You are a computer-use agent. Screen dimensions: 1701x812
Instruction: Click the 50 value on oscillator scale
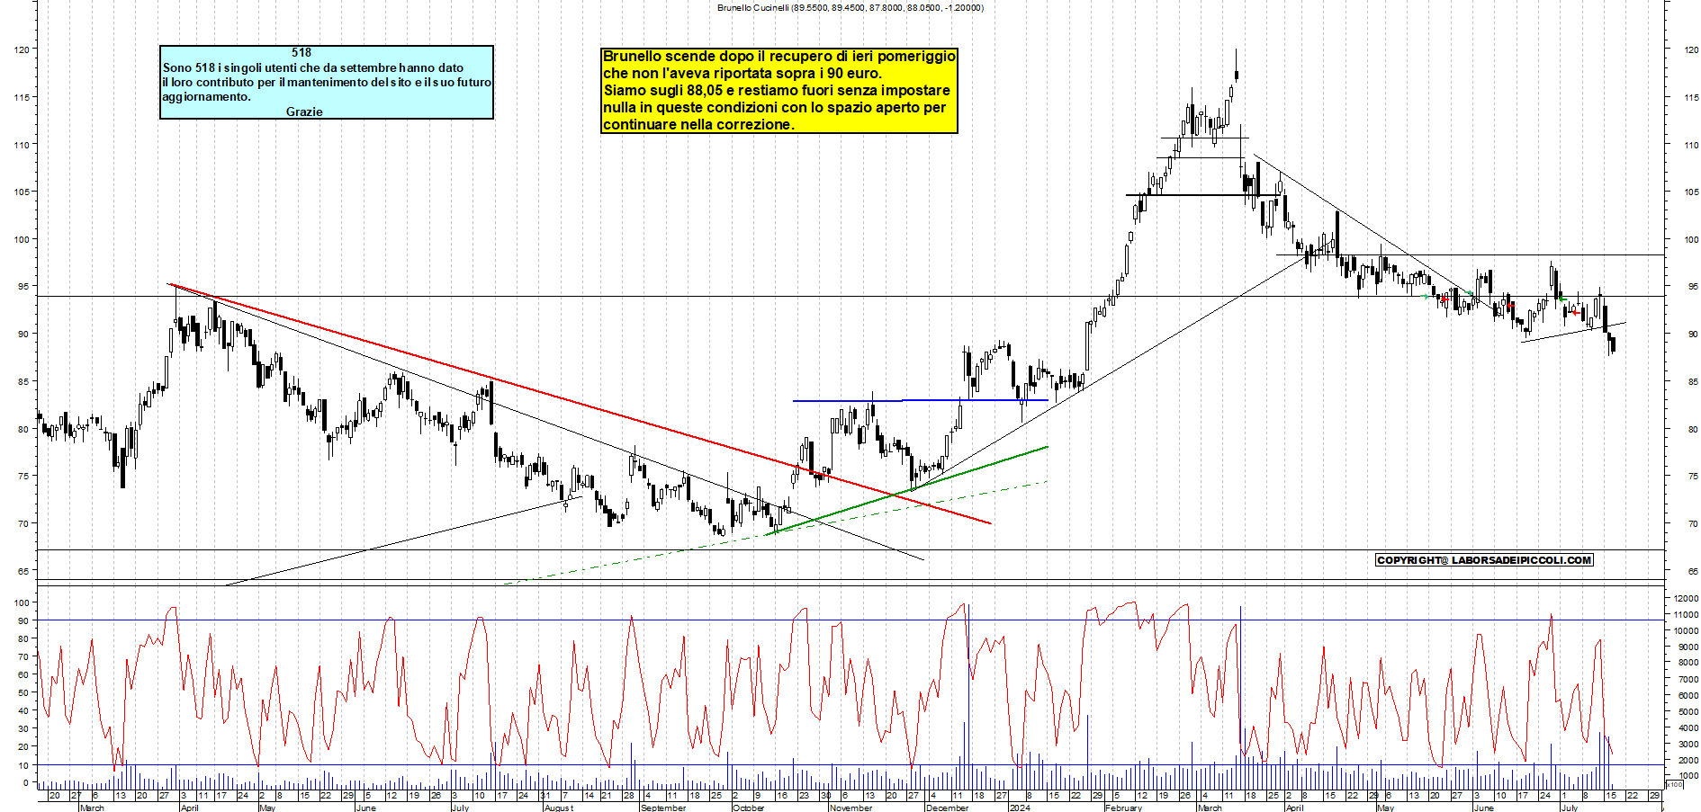click(x=23, y=692)
